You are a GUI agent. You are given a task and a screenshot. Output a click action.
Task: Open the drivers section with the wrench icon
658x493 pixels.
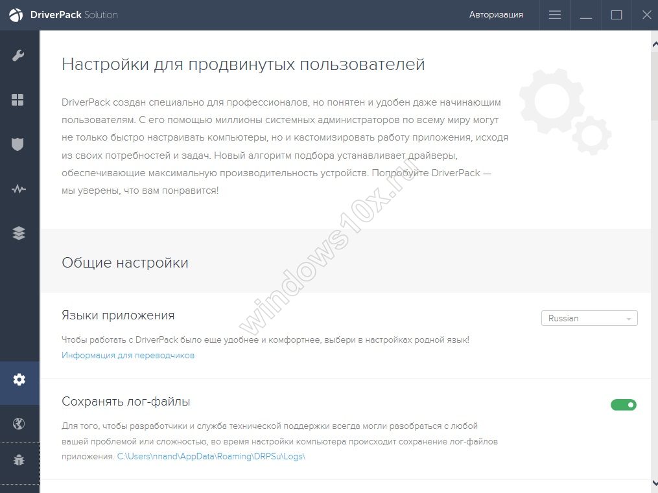coord(19,56)
